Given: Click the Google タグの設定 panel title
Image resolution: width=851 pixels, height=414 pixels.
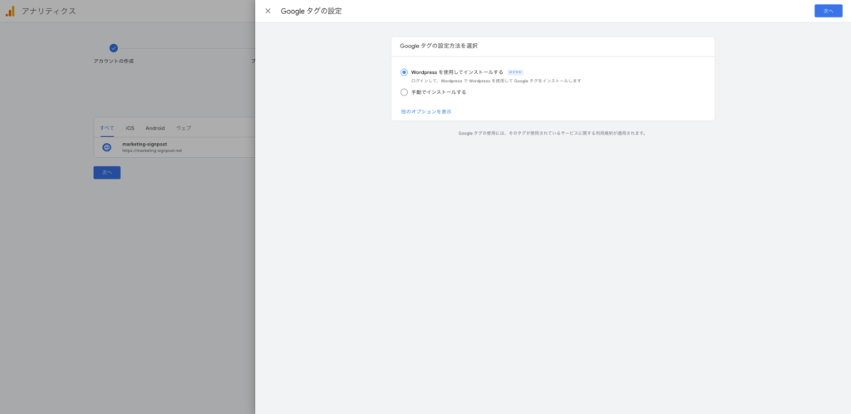Looking at the screenshot, I should click(311, 12).
